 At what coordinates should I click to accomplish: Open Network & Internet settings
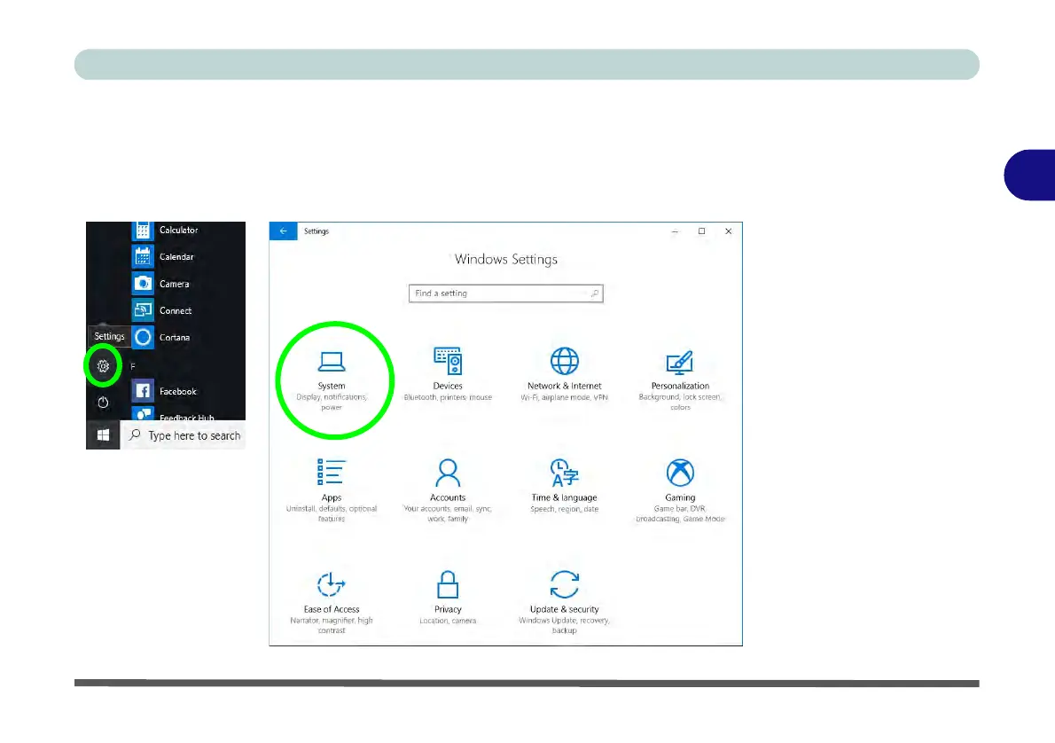point(564,375)
